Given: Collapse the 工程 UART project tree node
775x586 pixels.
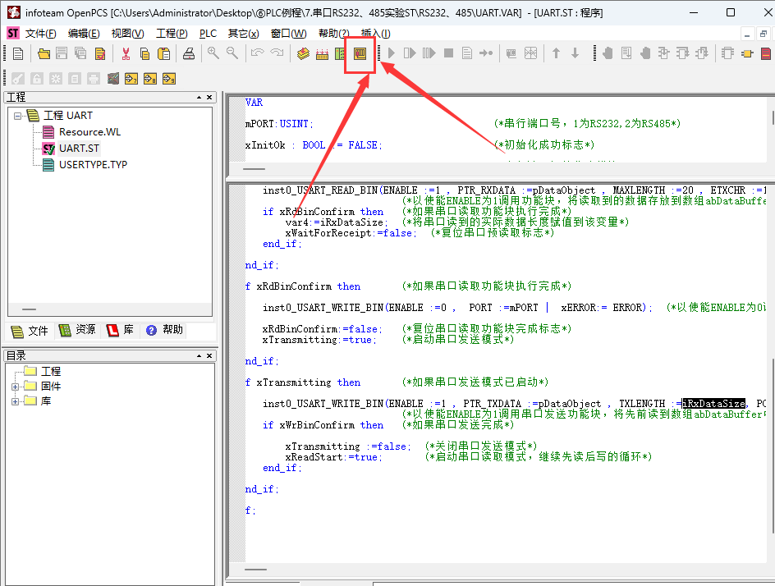Looking at the screenshot, I should point(18,116).
